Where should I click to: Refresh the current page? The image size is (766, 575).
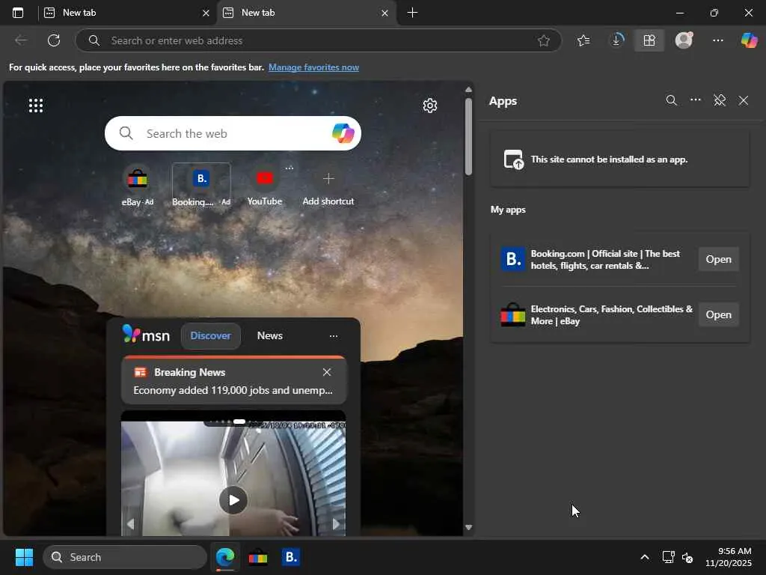[x=54, y=40]
